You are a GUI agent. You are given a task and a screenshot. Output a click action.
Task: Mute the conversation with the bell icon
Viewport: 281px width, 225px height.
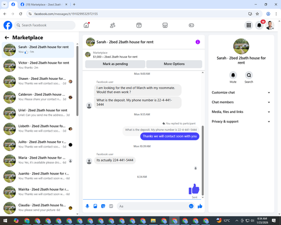point(233,75)
